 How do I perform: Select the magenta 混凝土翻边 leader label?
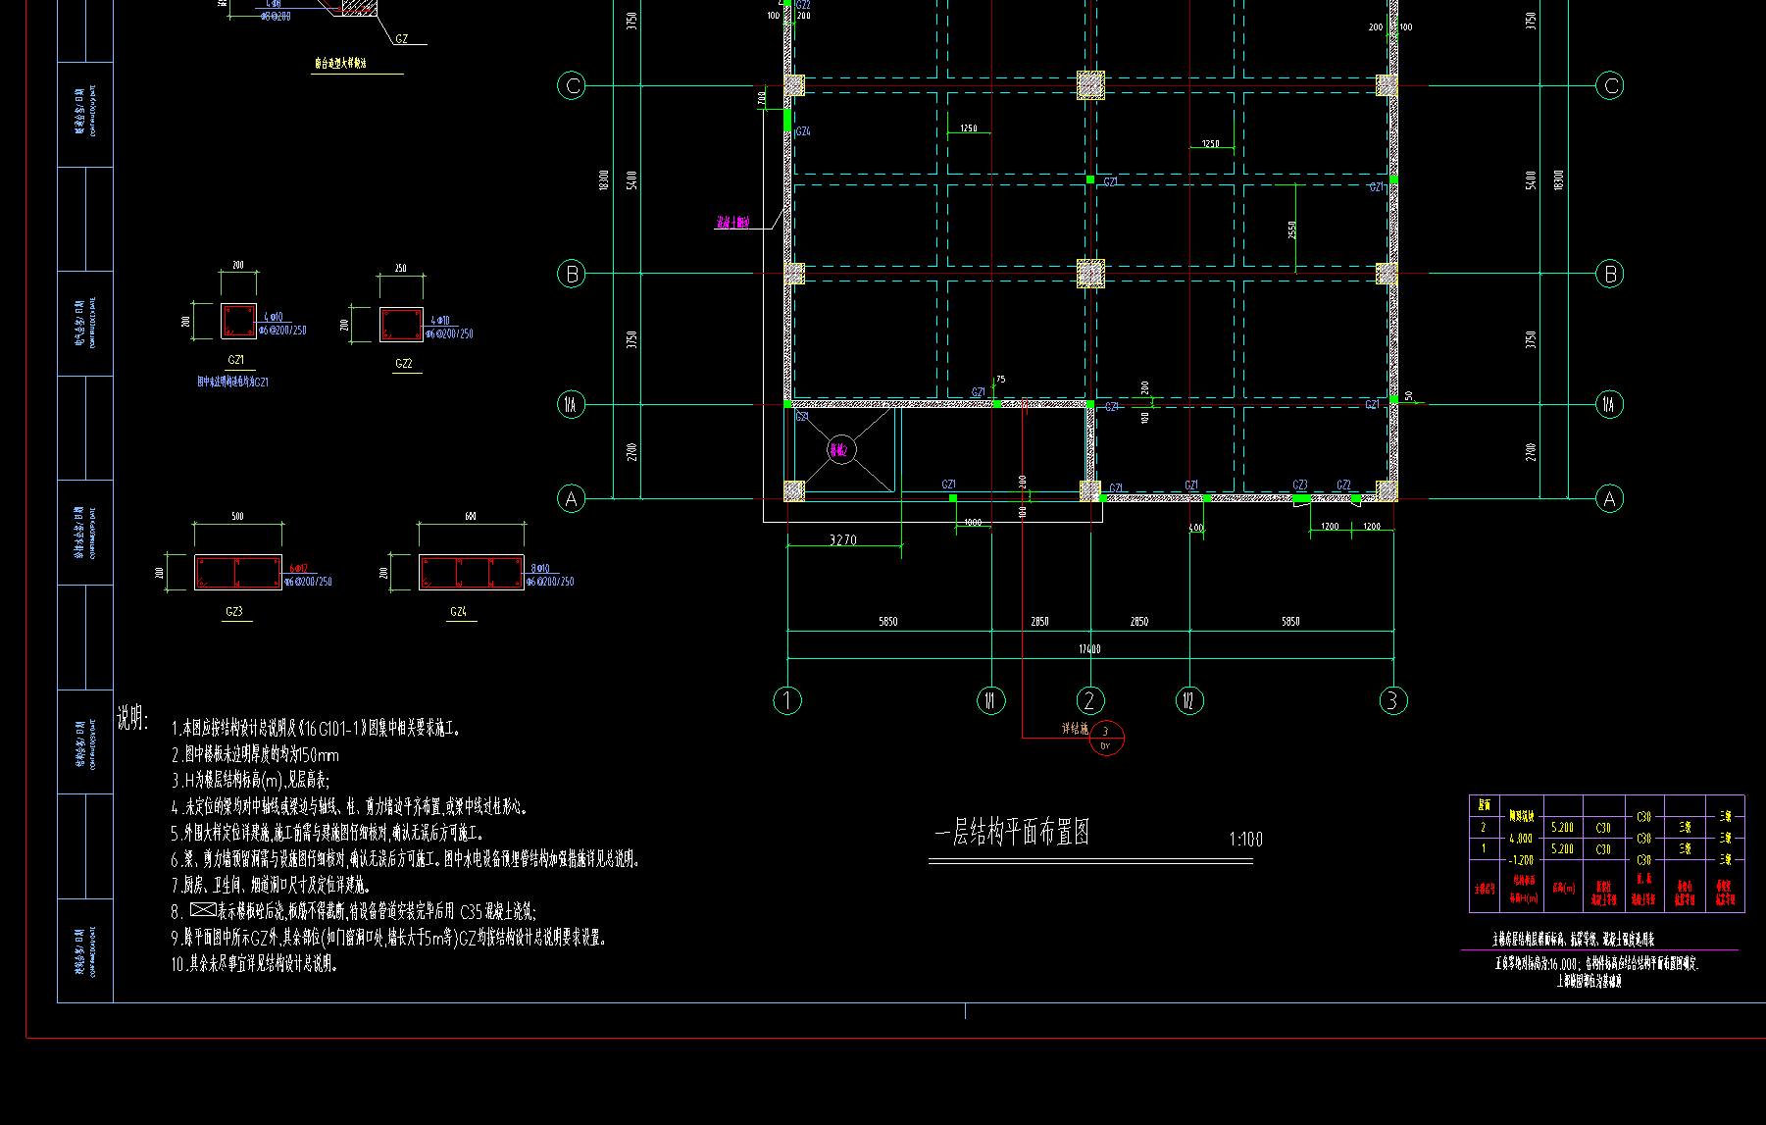point(732,223)
